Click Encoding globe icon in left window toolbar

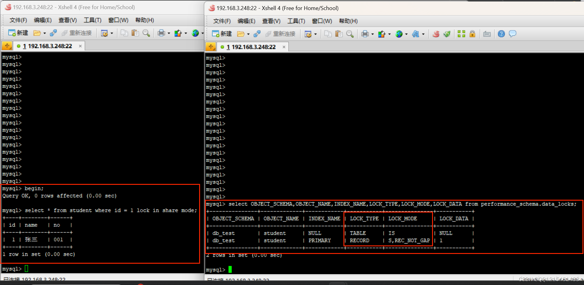[x=195, y=33]
